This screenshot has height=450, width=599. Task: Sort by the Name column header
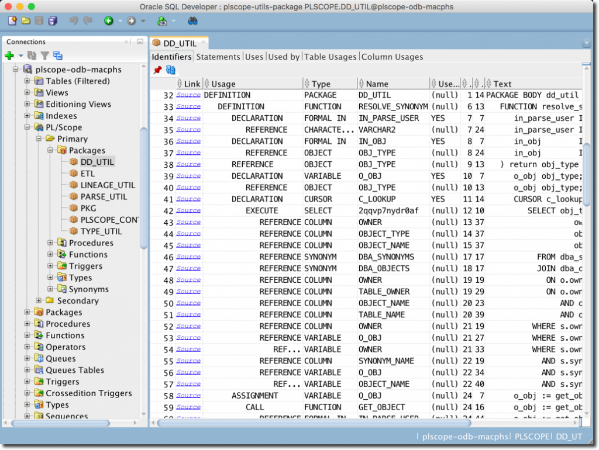click(393, 84)
